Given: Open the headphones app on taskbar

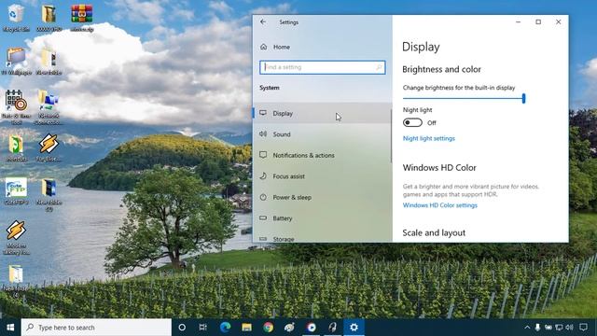Looking at the screenshot, I should (332, 328).
